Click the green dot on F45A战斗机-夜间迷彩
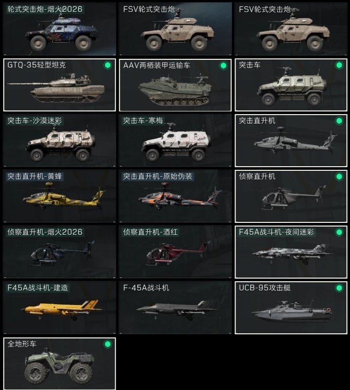Image resolution: width=350 pixels, height=390 pixels. [x=339, y=232]
